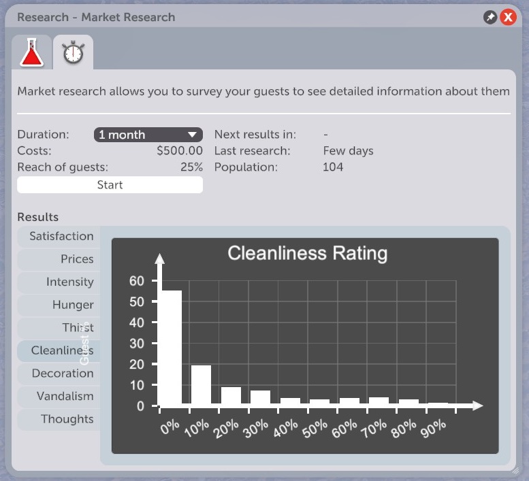This screenshot has height=481, width=529.
Task: Click the 50% axis label
Action: click(315, 429)
